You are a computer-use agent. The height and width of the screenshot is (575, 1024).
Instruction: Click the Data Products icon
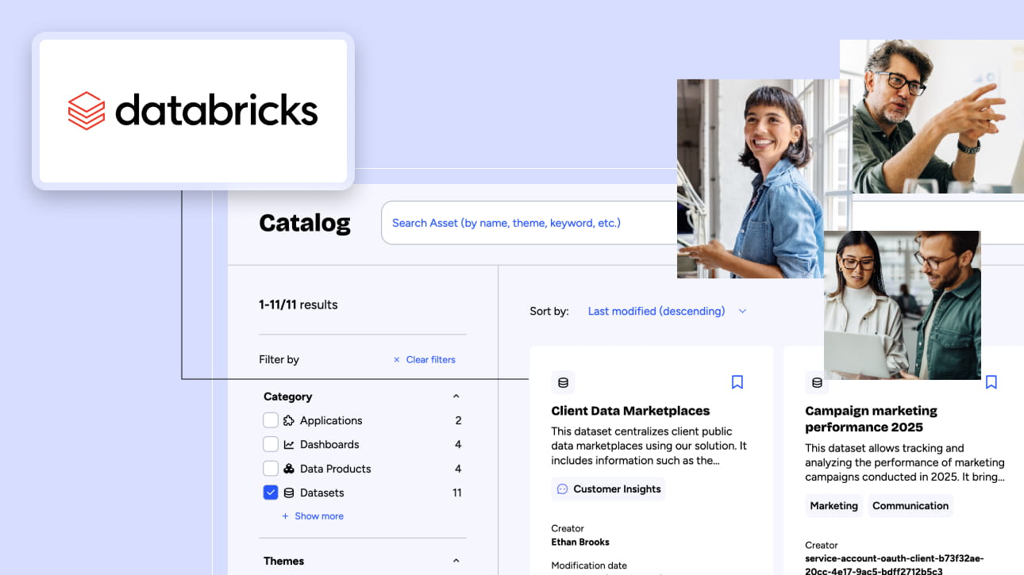289,469
